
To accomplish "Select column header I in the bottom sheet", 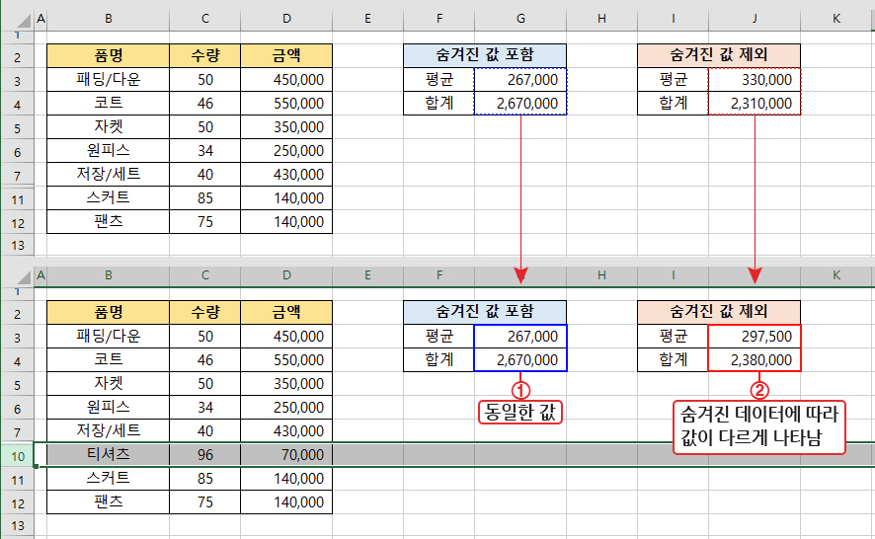I will pos(673,275).
